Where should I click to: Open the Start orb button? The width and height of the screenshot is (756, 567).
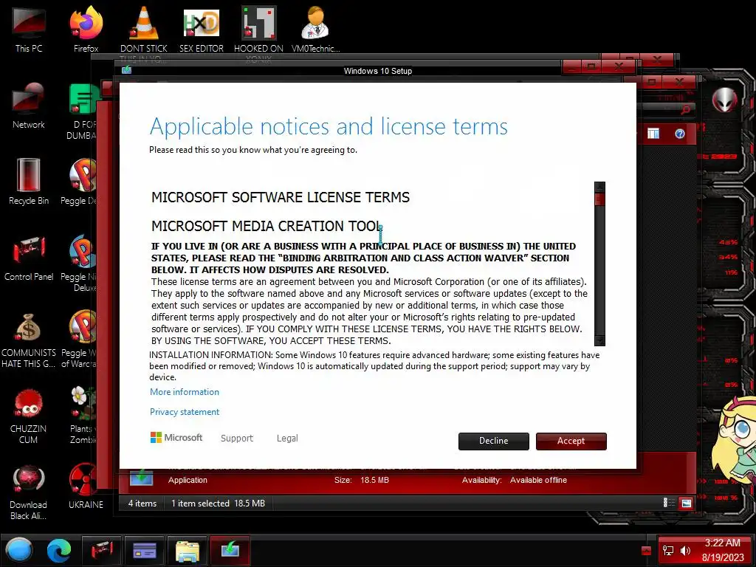click(x=19, y=550)
